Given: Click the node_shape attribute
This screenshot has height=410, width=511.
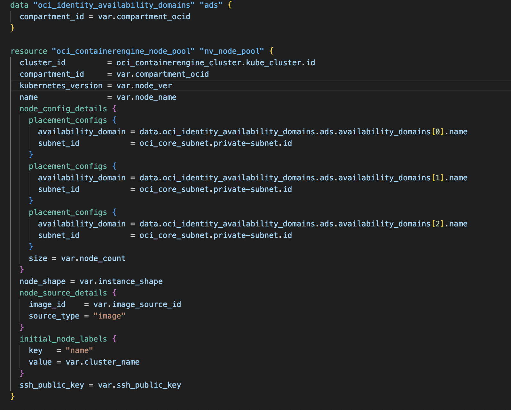Looking at the screenshot, I should 43,281.
